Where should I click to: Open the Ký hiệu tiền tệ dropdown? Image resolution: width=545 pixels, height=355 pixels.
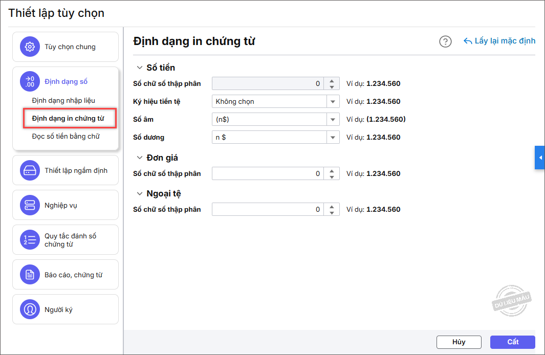(x=333, y=101)
